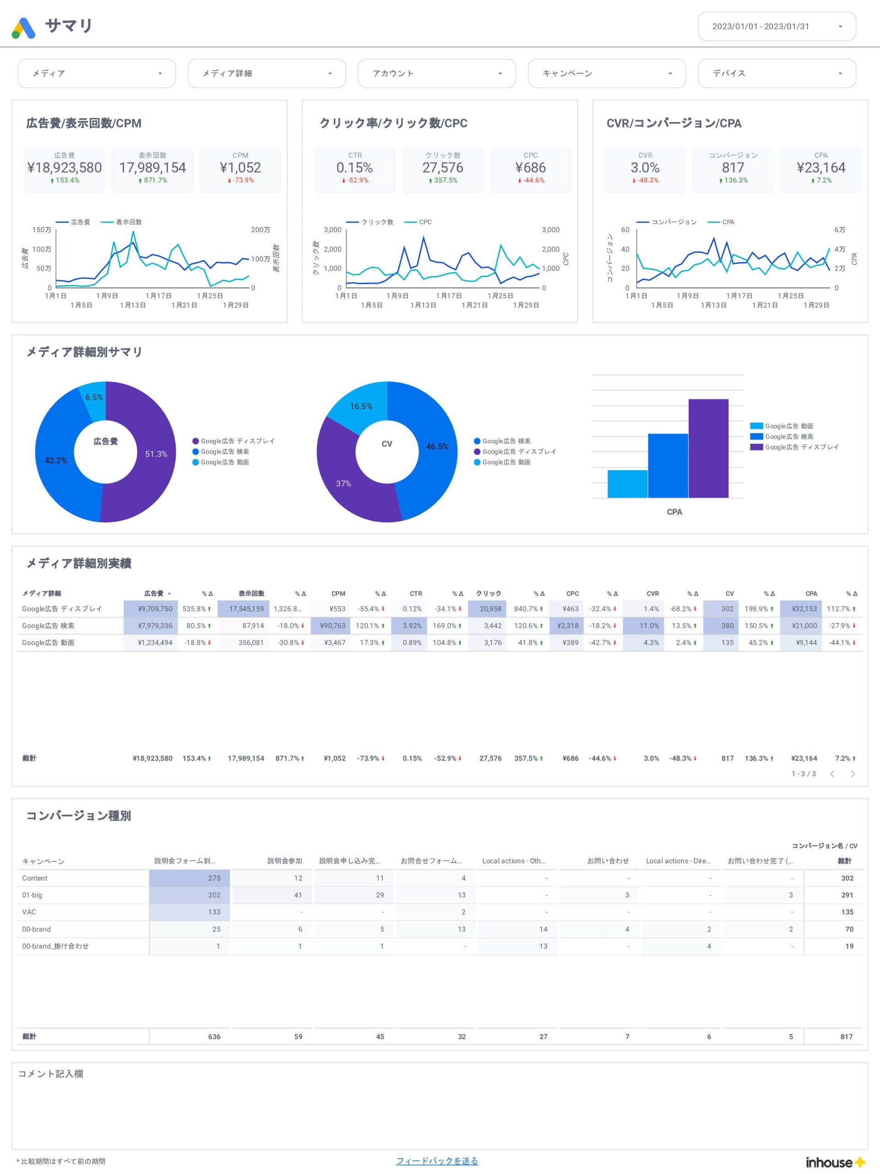
Task: Go to previous table page arrow
Action: pos(832,774)
